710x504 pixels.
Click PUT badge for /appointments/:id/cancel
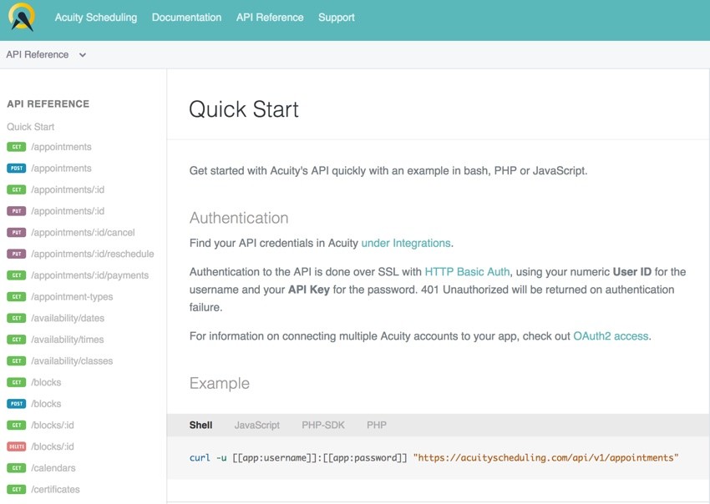click(x=17, y=232)
